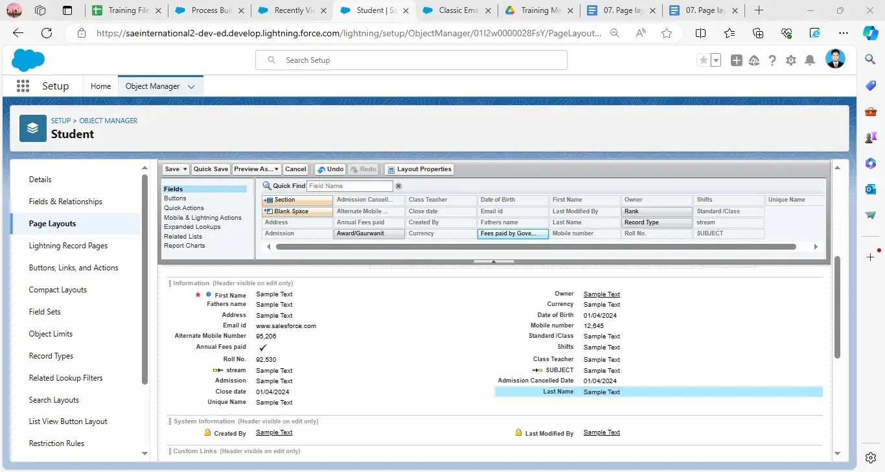Select Related Lists in the palette categories
885x472 pixels.
(x=183, y=237)
